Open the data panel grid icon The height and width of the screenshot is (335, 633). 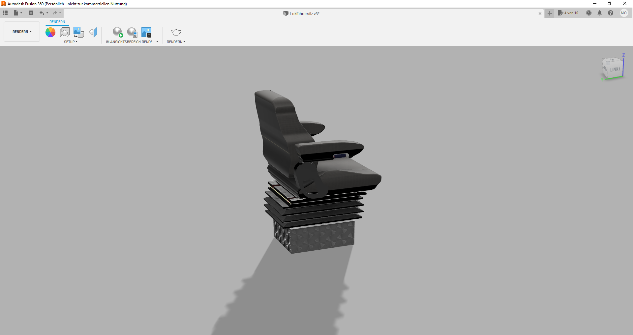(x=5, y=13)
